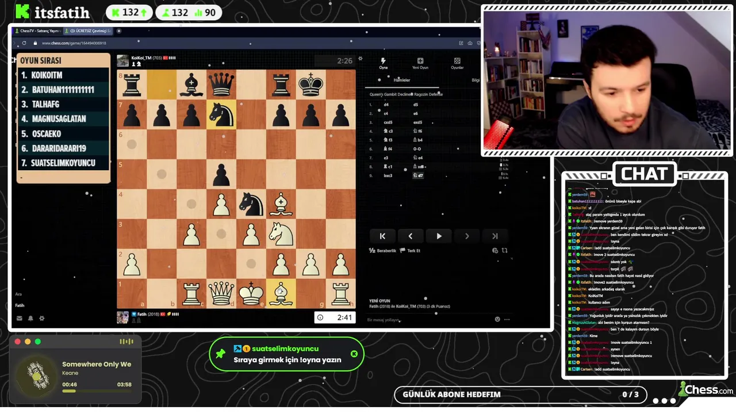Click the Chess.com logo at bottom right
Image resolution: width=736 pixels, height=414 pixels.
pos(705,389)
